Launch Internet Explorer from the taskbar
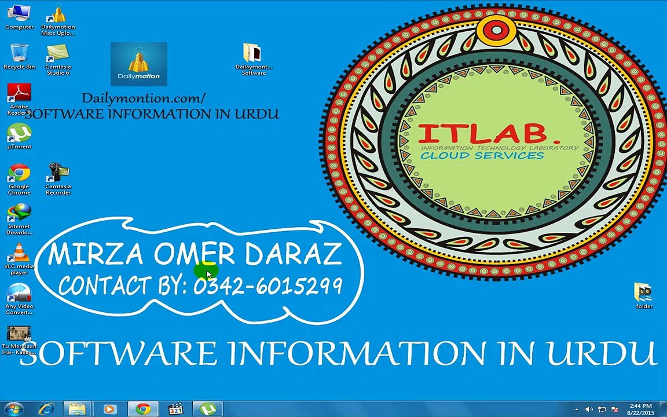 coord(46,409)
